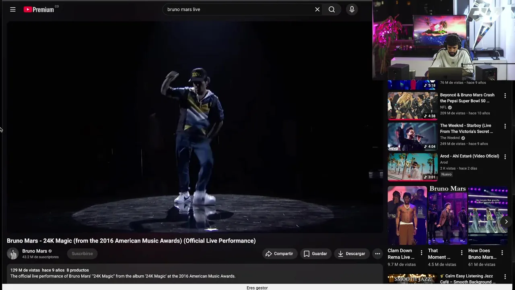Click The Weeknd channel name
This screenshot has width=515, height=290.
[450, 138]
